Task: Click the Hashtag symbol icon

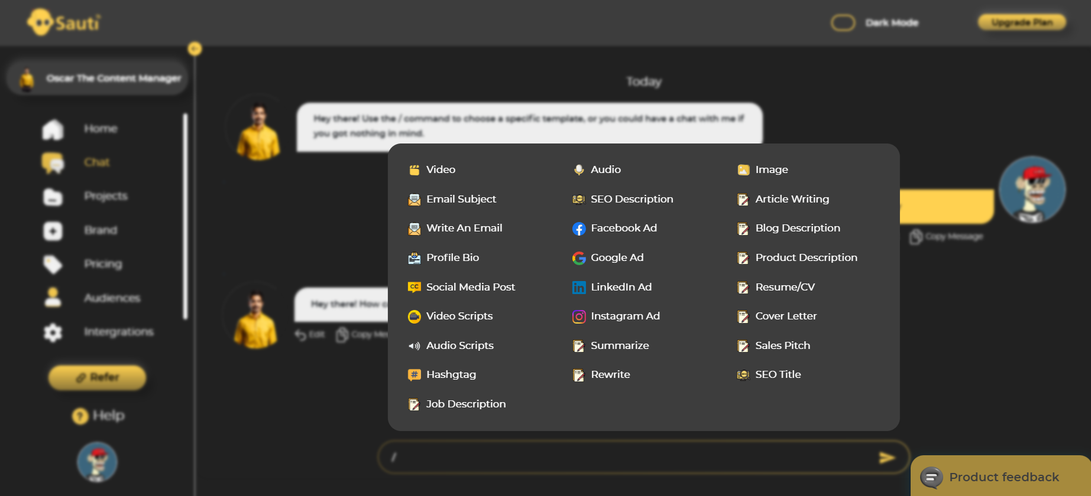Action: 415,375
